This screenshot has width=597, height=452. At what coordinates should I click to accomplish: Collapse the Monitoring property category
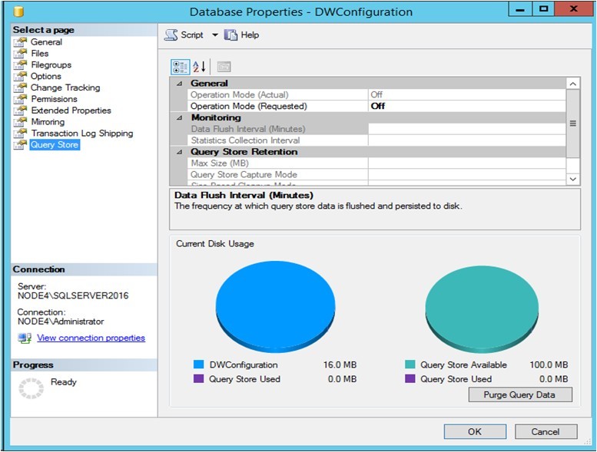pos(179,118)
